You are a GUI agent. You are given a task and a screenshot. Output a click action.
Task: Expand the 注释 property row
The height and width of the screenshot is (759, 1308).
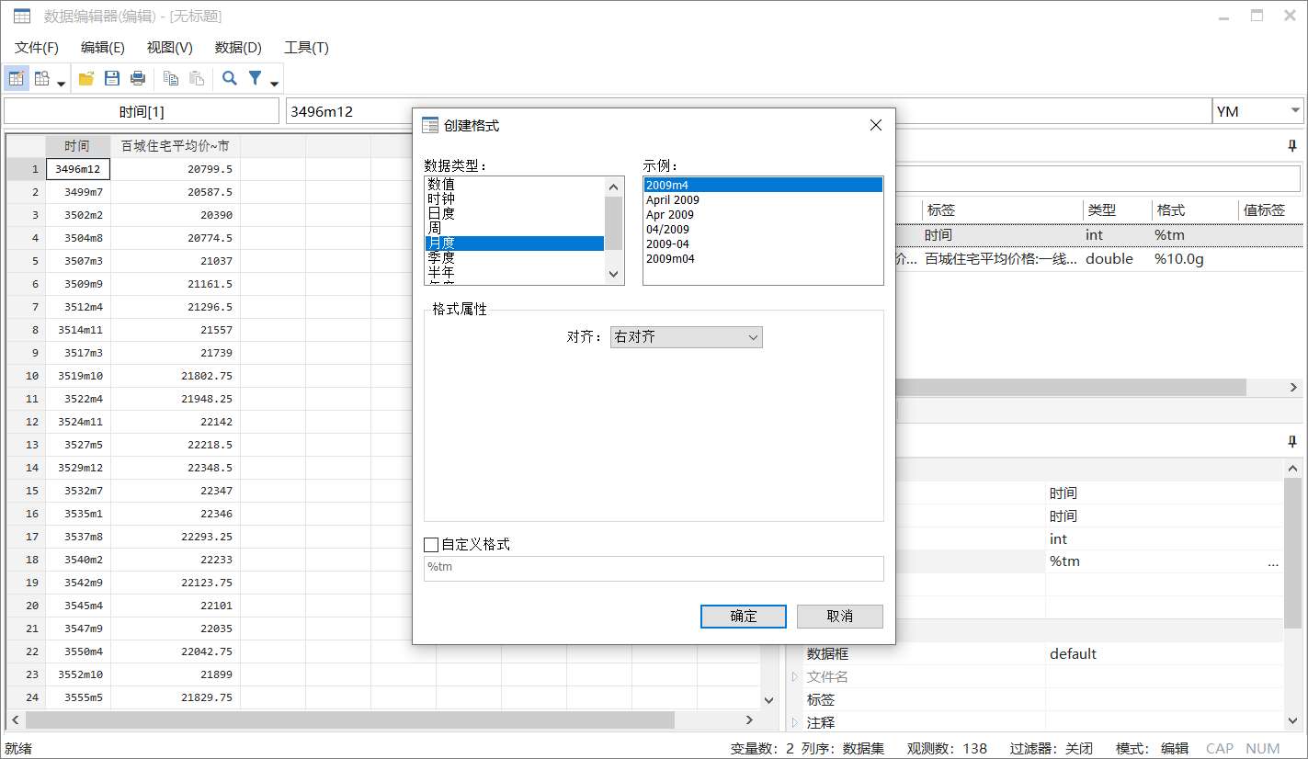795,723
